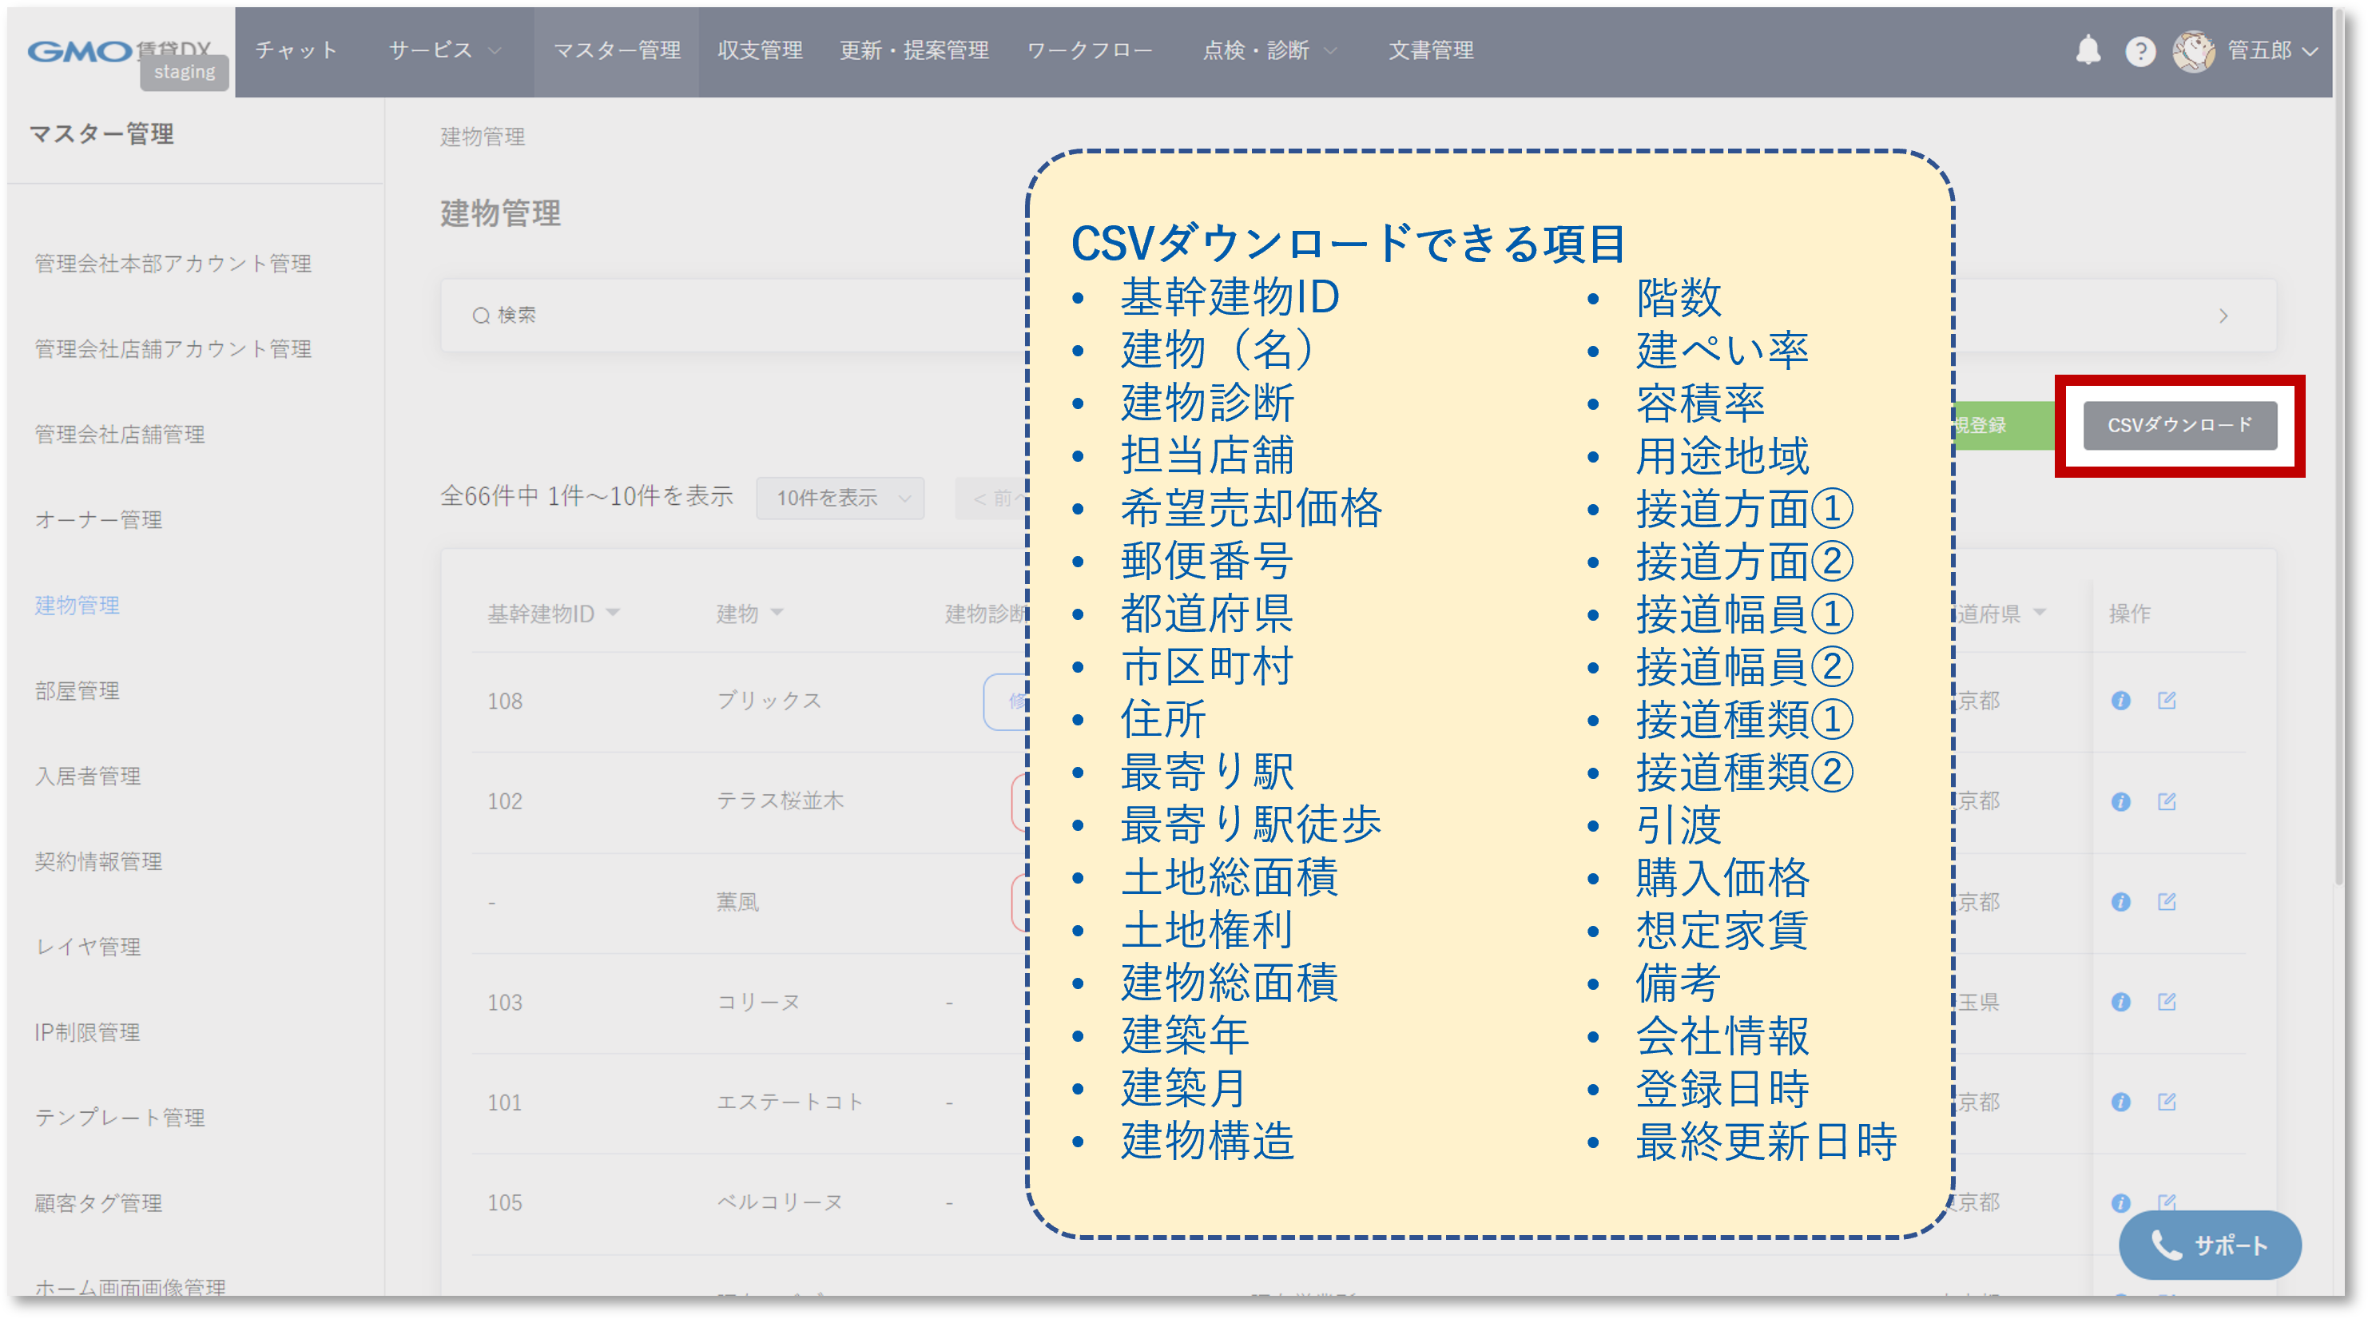This screenshot has height=1319, width=2368.
Task: Click the info icon for エステートコト
Action: (x=2120, y=1102)
